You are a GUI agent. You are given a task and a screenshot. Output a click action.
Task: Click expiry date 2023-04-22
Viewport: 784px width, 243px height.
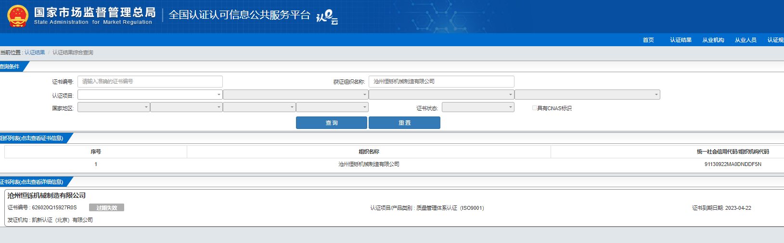738,208
